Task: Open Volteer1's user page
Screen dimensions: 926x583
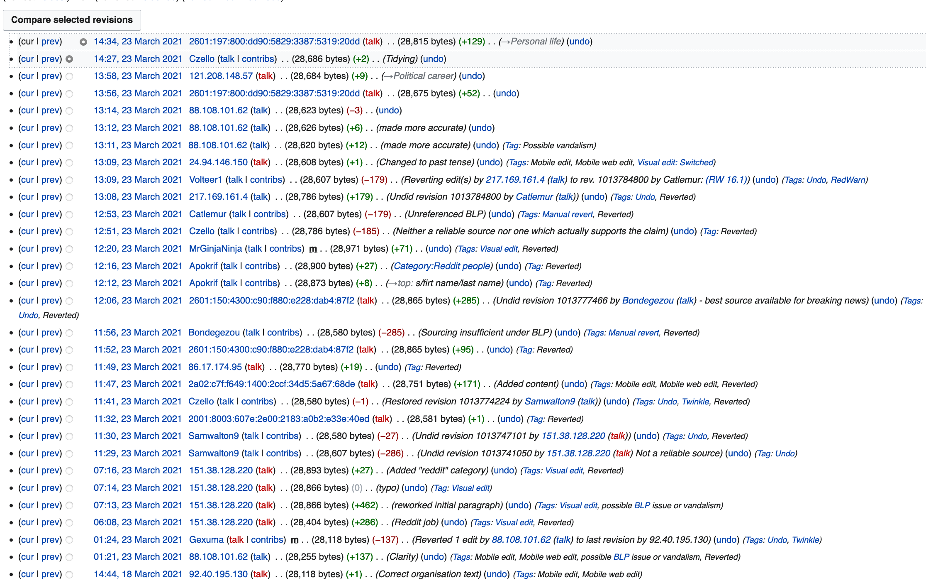Action: (x=206, y=180)
